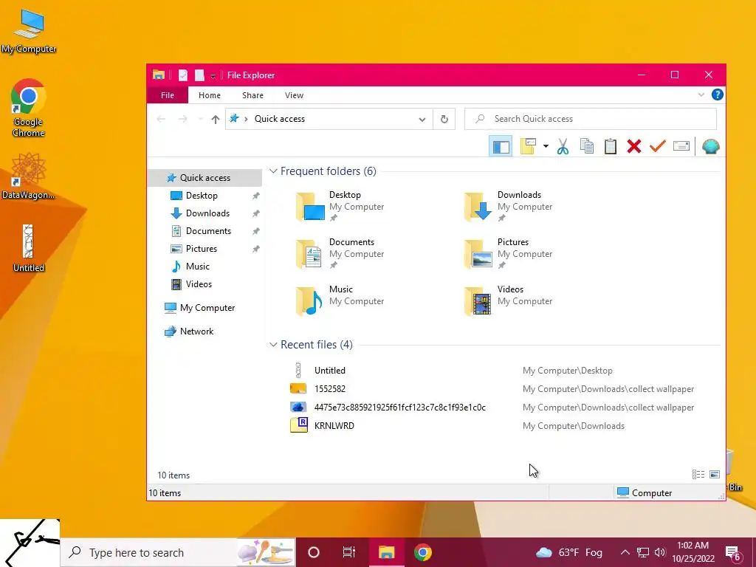
Task: Open File Explorer help question icon
Action: coord(718,94)
